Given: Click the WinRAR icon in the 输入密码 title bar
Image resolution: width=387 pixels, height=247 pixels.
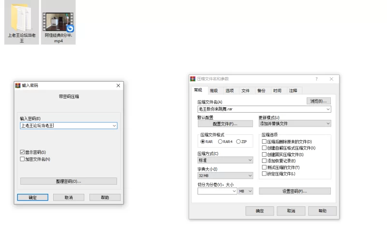Looking at the screenshot, I should pyautogui.click(x=18, y=86).
